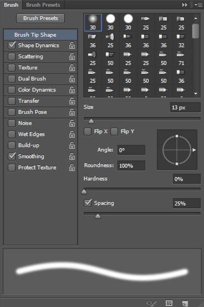Select the brush tip sized 71

tap(181, 58)
